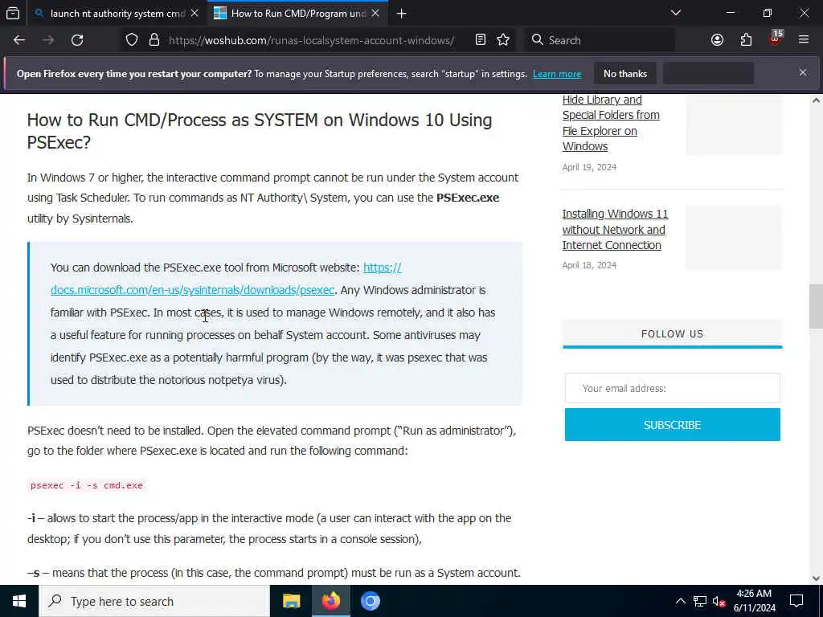Screen dimensions: 823x617
Task: Click the 'psexec -i -s cmd.exe' command text
Action: [87, 485]
